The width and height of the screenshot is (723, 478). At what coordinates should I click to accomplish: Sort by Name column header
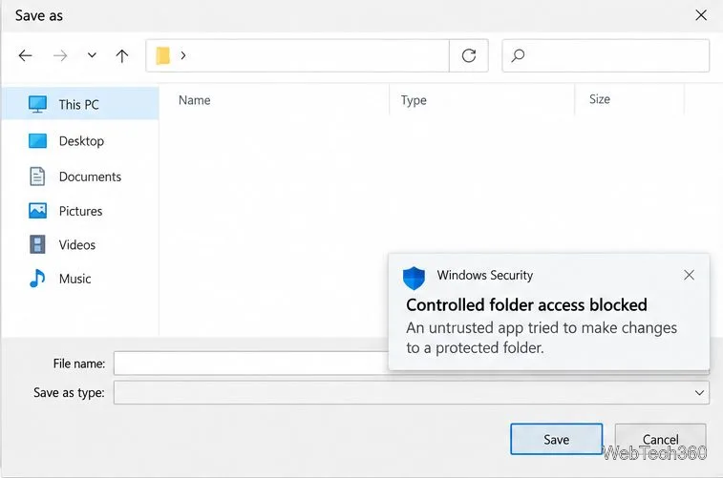click(x=195, y=100)
